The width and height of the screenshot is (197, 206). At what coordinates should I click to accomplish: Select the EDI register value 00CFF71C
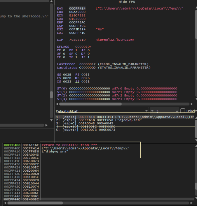(77, 33)
